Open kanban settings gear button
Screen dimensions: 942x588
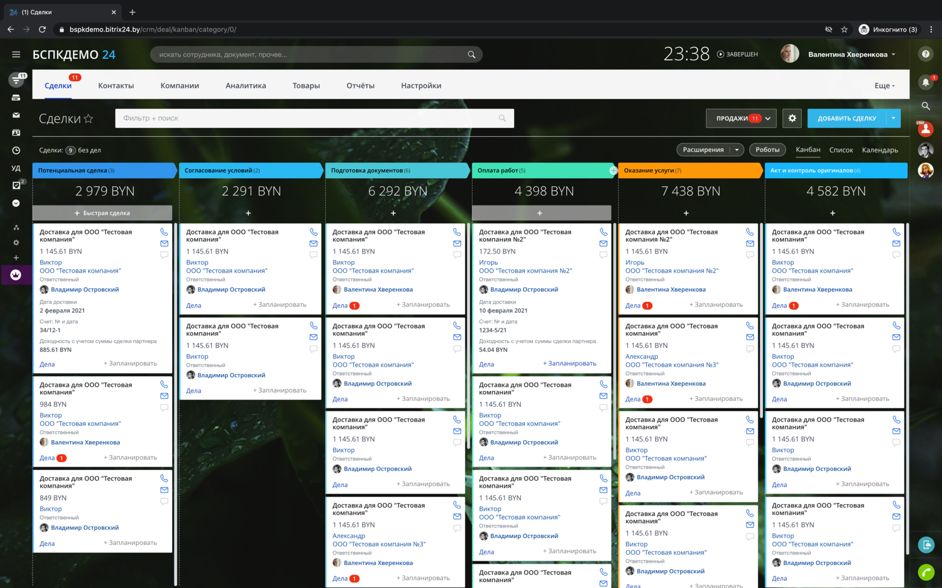coord(792,118)
